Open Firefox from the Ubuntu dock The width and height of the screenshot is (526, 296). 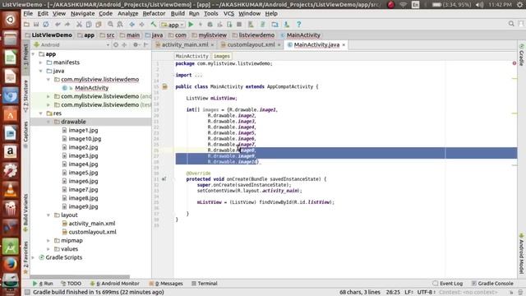point(10,264)
